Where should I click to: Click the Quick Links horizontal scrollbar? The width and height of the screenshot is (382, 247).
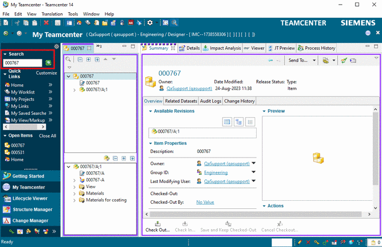point(24,127)
